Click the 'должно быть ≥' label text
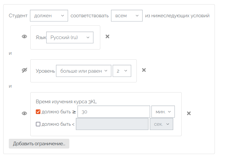 pyautogui.click(x=59, y=112)
